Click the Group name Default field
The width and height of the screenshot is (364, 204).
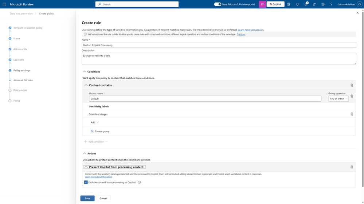pyautogui.click(x=205, y=98)
